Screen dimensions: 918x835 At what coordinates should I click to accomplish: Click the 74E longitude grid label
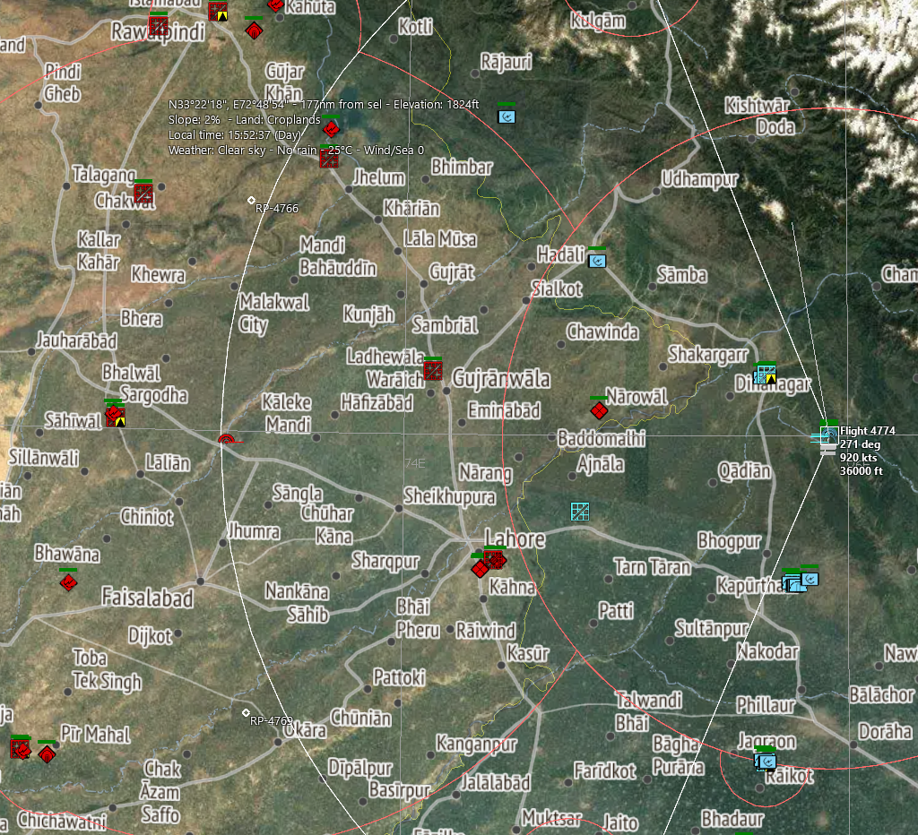(x=415, y=463)
